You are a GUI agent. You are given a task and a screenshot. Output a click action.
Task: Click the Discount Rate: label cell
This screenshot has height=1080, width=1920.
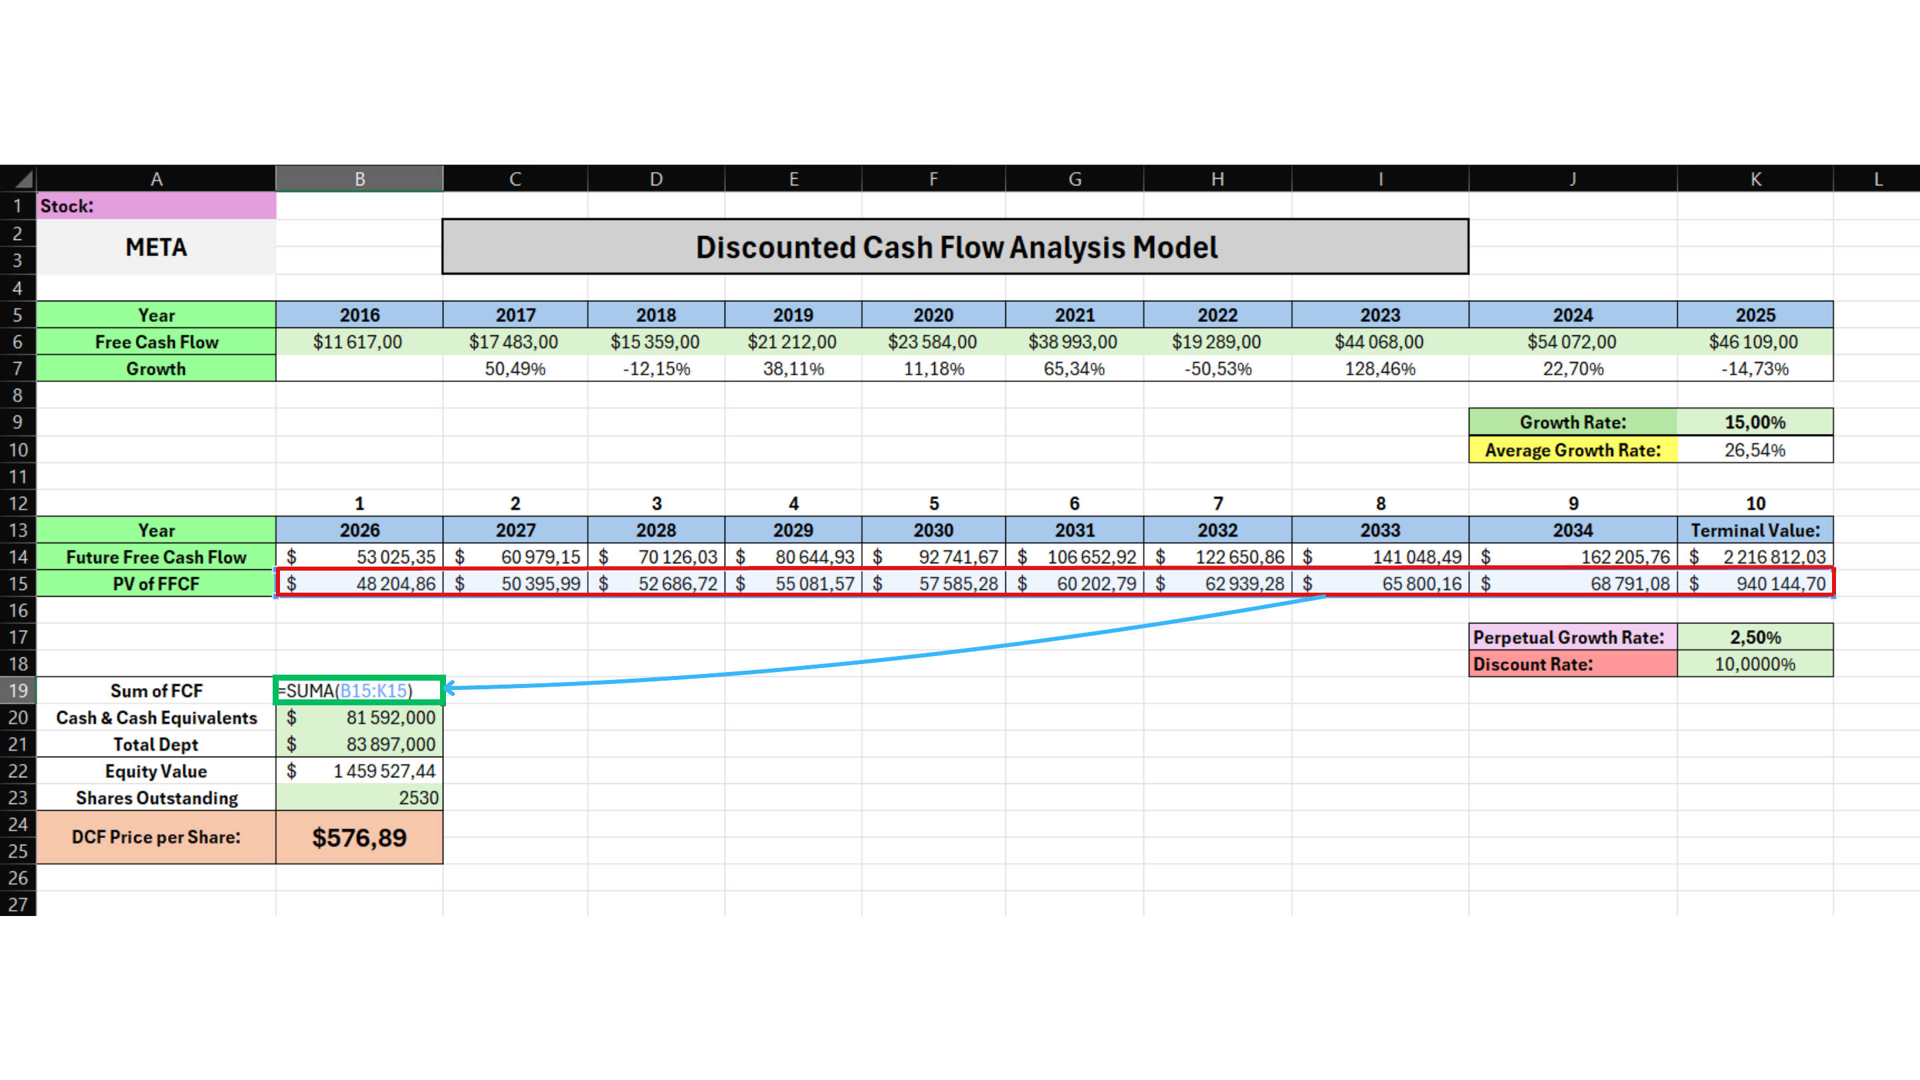click(x=1573, y=664)
